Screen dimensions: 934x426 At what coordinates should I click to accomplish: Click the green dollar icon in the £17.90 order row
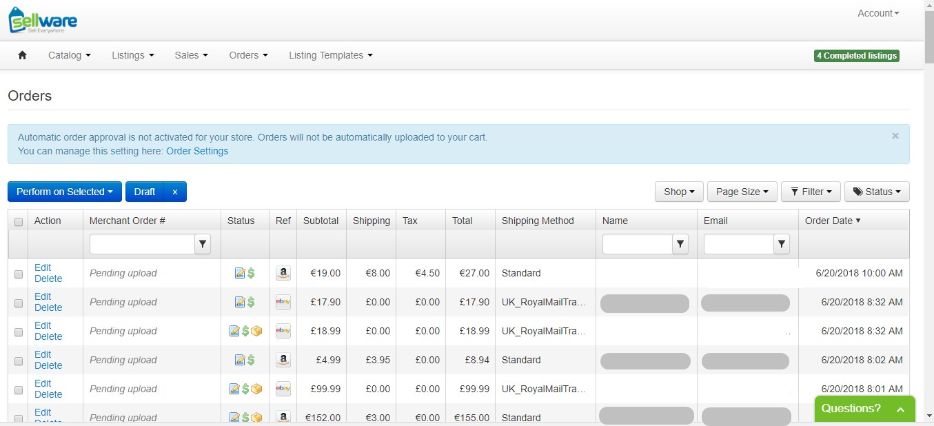coord(251,302)
